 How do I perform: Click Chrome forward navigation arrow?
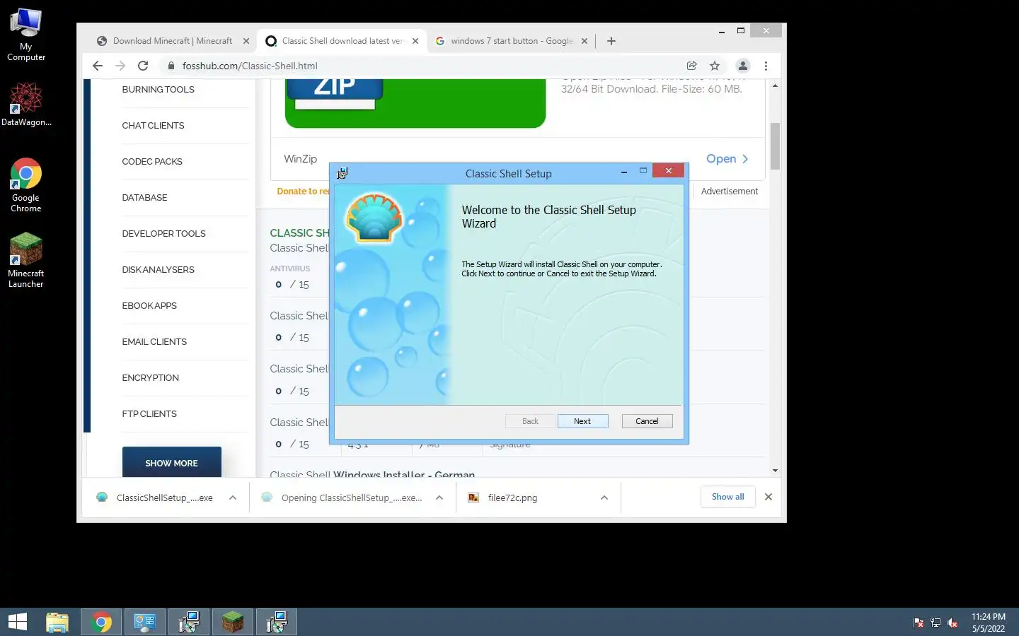tap(120, 66)
